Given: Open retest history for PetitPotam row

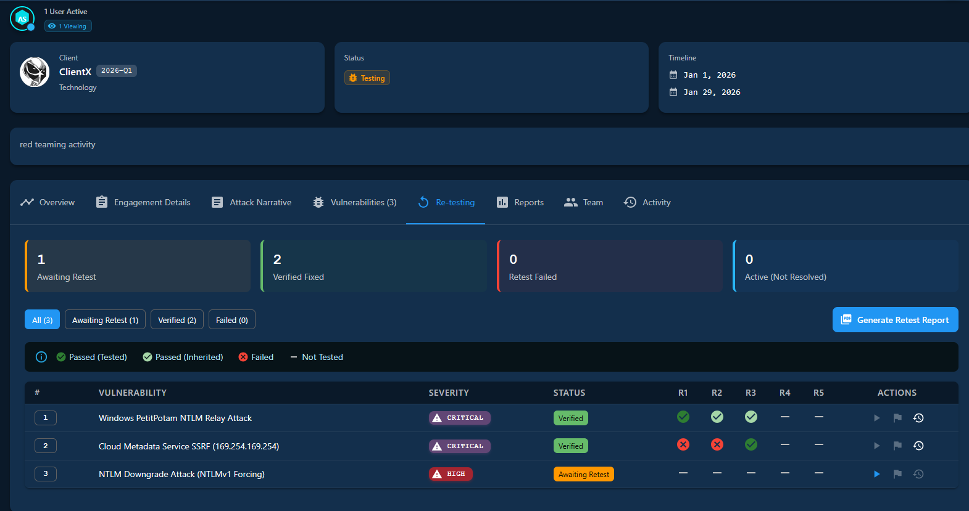Looking at the screenshot, I should tap(918, 418).
